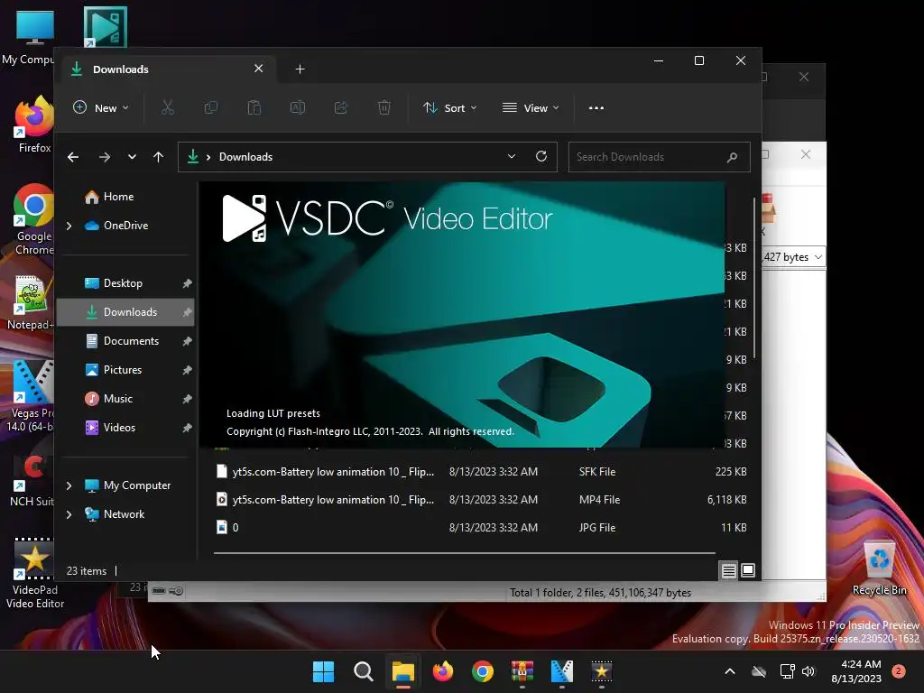The width and height of the screenshot is (924, 693).
Task: Go up one folder level arrow
Action: [158, 157]
